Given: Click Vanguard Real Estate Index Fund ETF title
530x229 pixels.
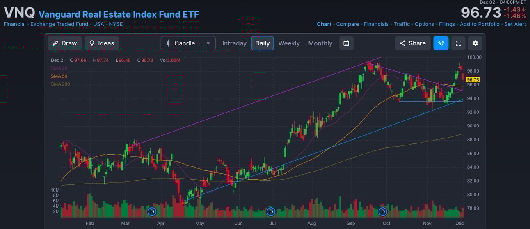Looking at the screenshot, I should tap(119, 14).
